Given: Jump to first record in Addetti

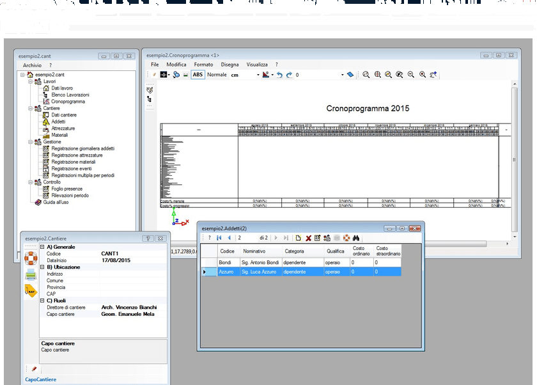Looking at the screenshot, I should click(x=219, y=238).
